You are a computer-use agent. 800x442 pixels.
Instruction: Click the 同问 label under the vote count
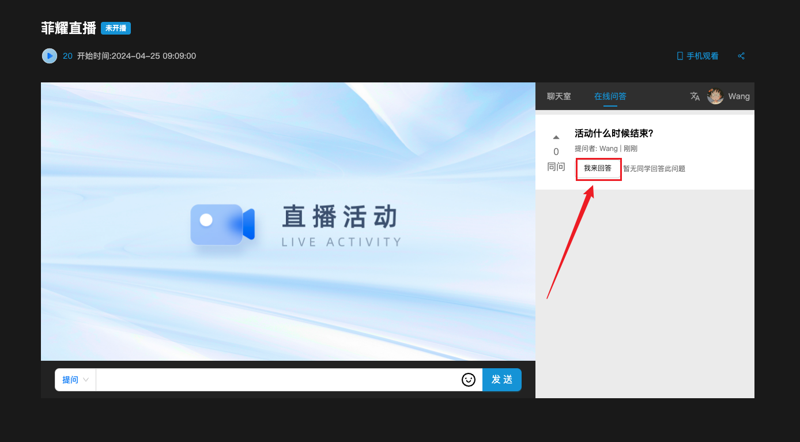(x=556, y=167)
